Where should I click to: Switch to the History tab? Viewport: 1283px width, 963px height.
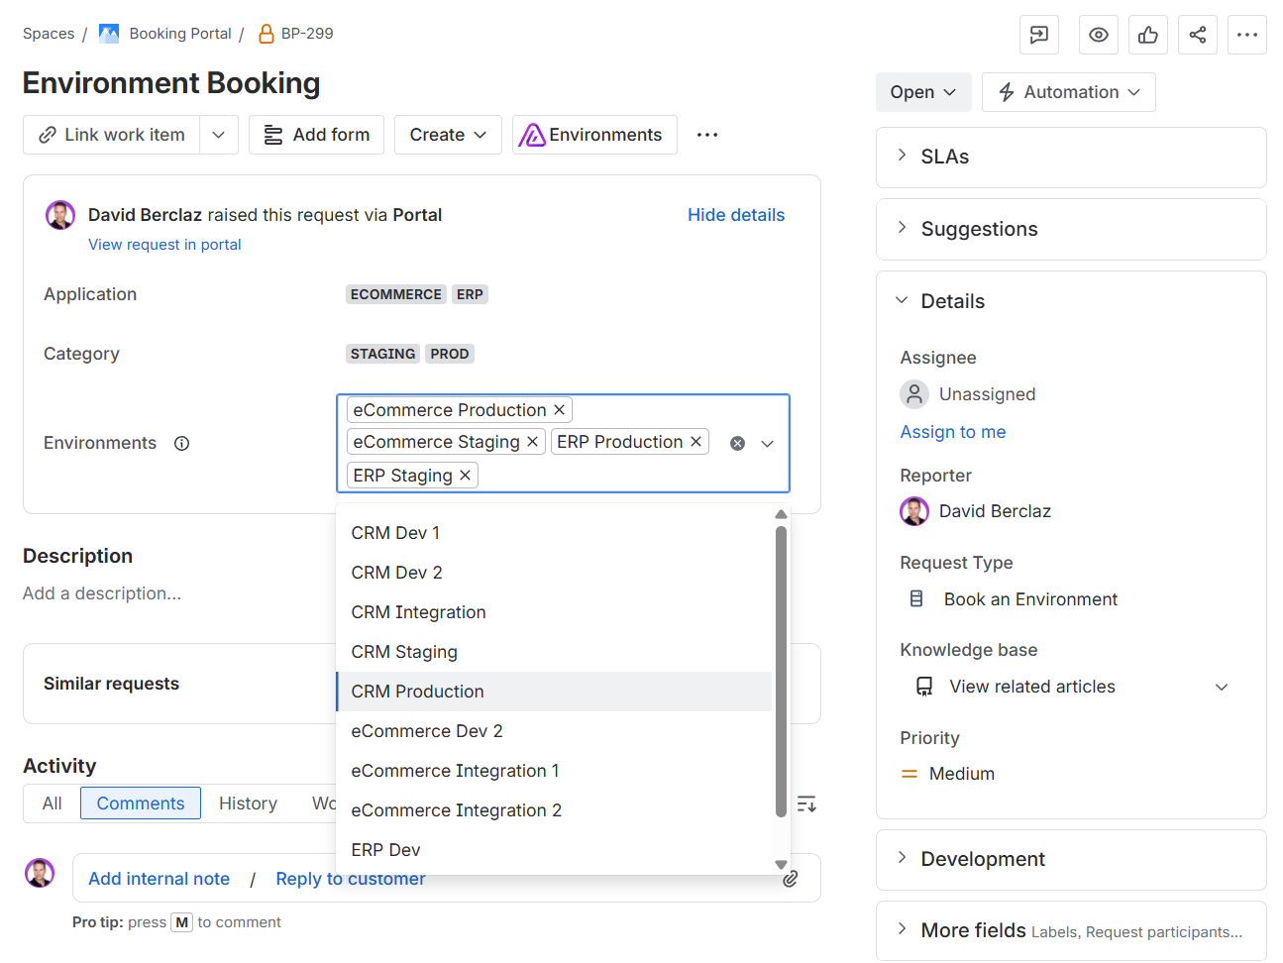tap(248, 803)
